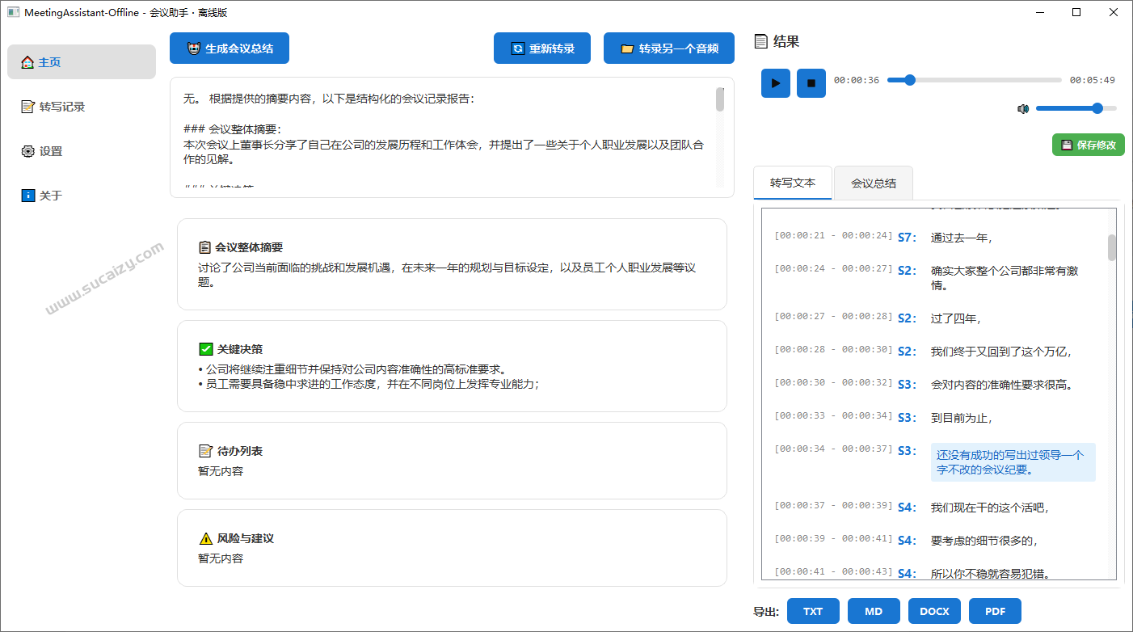Click the speaker volume icon
This screenshot has width=1133, height=632.
[x=1023, y=107]
